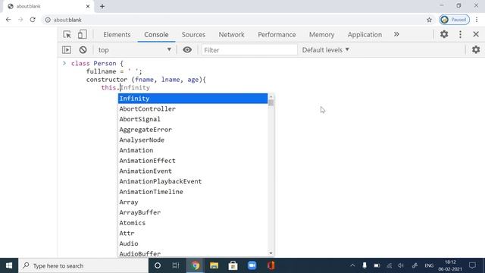485x273 pixels.
Task: Show hidden system tray icons
Action: click(x=352, y=265)
